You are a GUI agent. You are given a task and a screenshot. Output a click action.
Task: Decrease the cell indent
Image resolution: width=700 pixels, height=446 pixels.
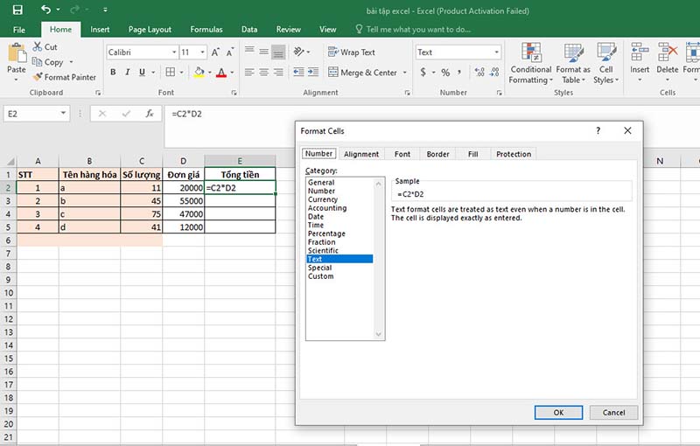(x=298, y=72)
